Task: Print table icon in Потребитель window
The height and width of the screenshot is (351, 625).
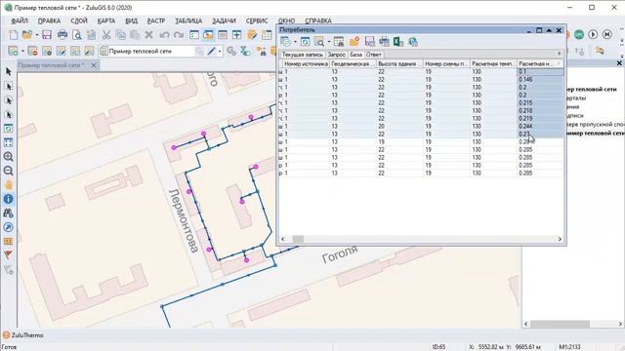Action: (x=384, y=41)
